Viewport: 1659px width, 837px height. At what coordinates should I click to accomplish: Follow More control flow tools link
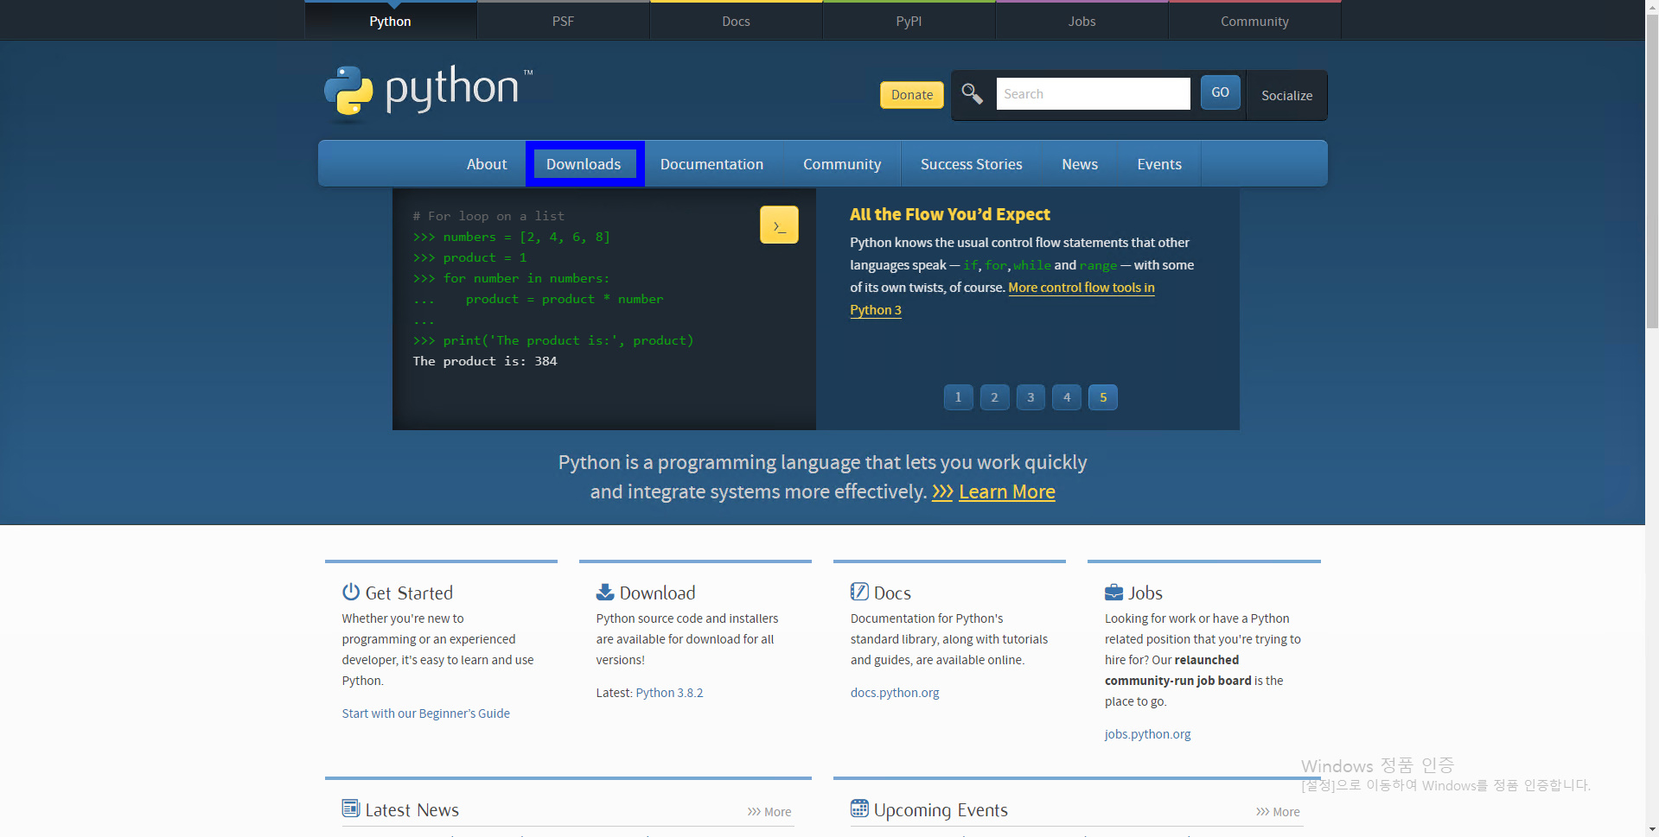click(x=1082, y=288)
